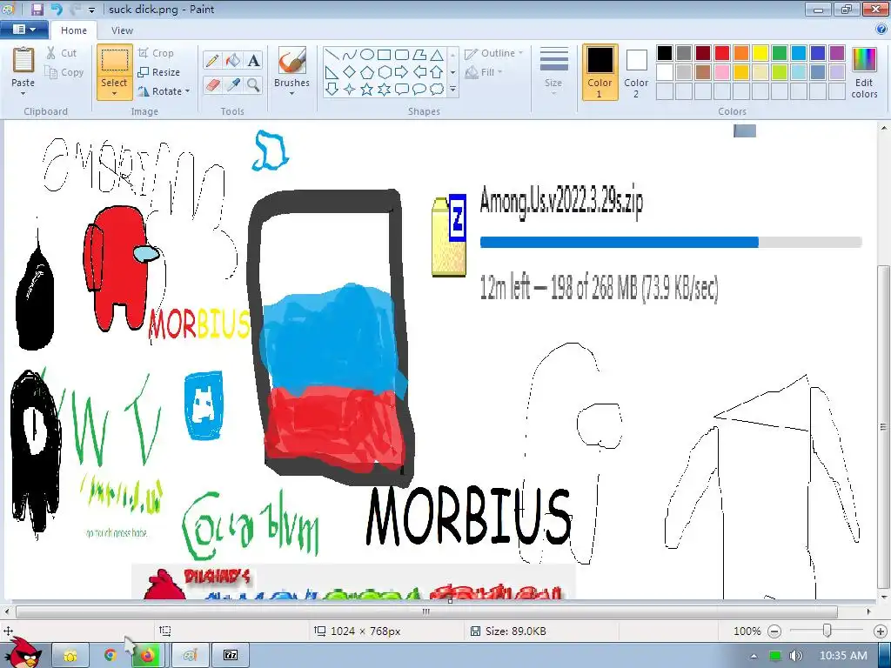Open the Size dropdown
Screen dimensions: 891x668
point(553,71)
